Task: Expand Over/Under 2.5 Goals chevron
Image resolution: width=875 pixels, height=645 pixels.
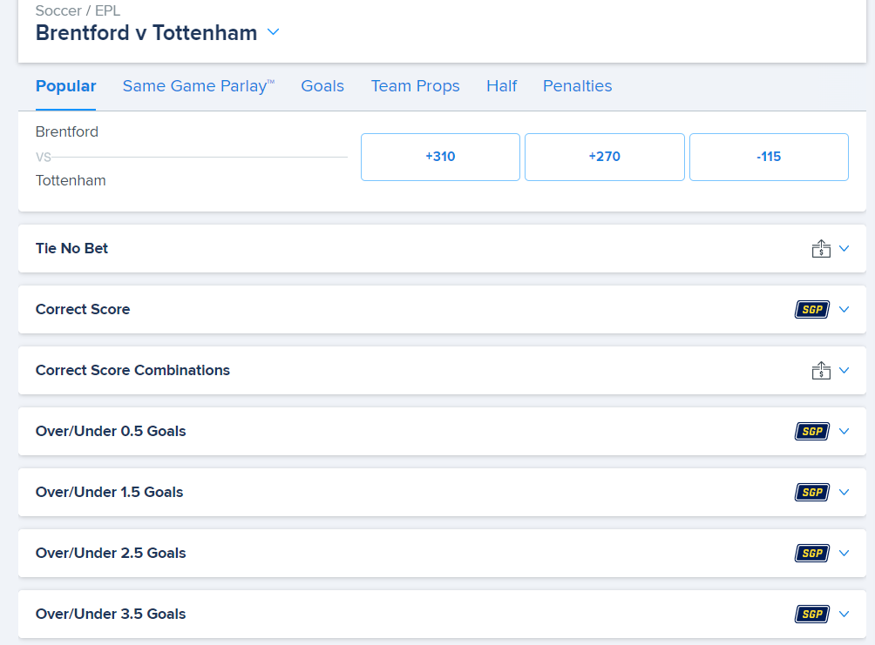Action: [844, 553]
